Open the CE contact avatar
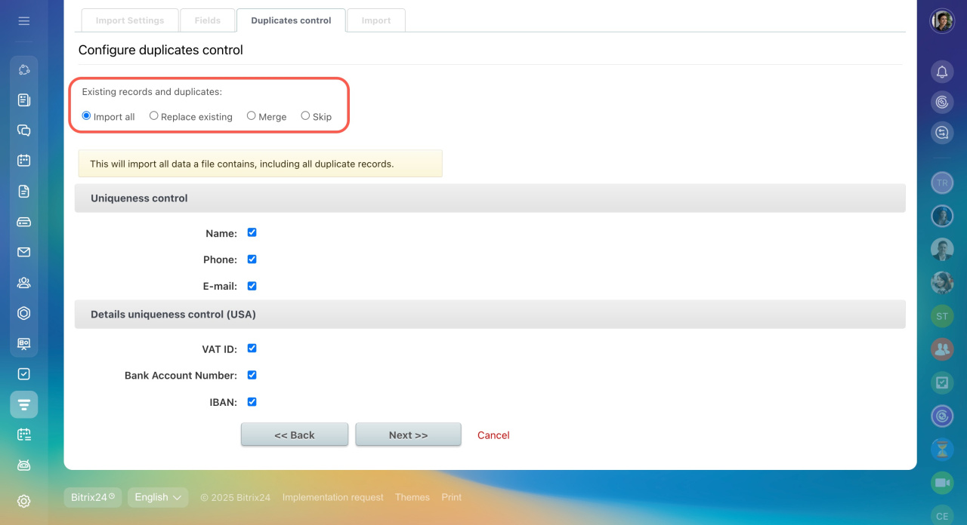The width and height of the screenshot is (967, 525). click(942, 515)
